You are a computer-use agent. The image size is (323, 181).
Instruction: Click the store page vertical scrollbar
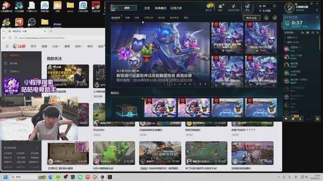pos(281,25)
